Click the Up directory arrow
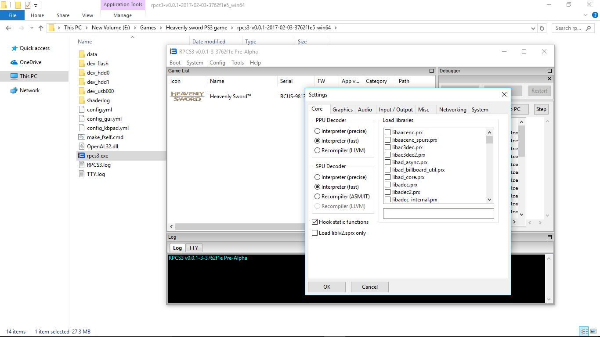Viewport: 600px width, 337px height. tap(41, 28)
